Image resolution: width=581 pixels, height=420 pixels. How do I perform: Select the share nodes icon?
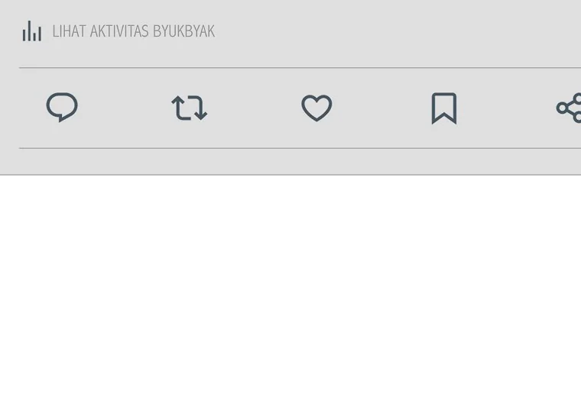[569, 108]
